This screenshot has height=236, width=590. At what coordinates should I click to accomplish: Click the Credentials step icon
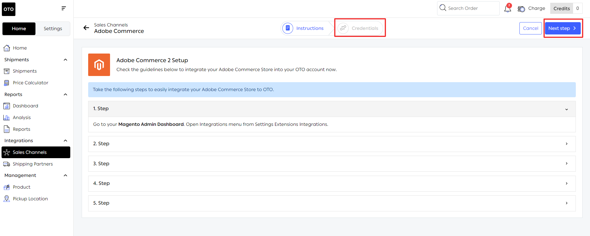click(x=343, y=28)
